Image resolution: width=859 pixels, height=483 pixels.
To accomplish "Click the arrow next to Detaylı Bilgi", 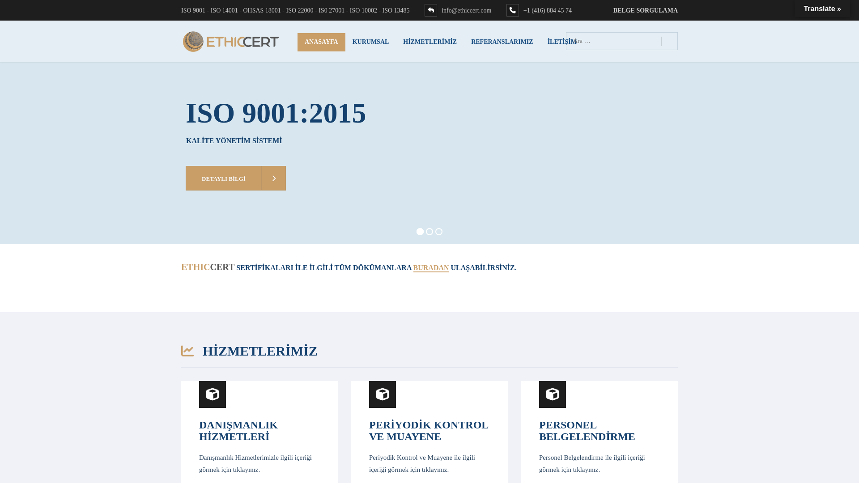I will [274, 178].
